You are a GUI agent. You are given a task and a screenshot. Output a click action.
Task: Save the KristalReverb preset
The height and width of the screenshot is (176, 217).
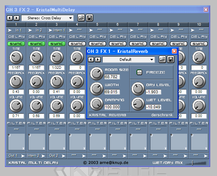pos(171,60)
